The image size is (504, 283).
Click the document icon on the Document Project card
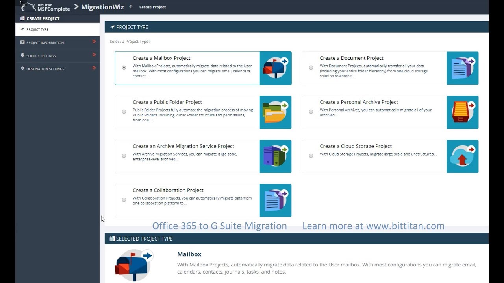click(x=463, y=68)
